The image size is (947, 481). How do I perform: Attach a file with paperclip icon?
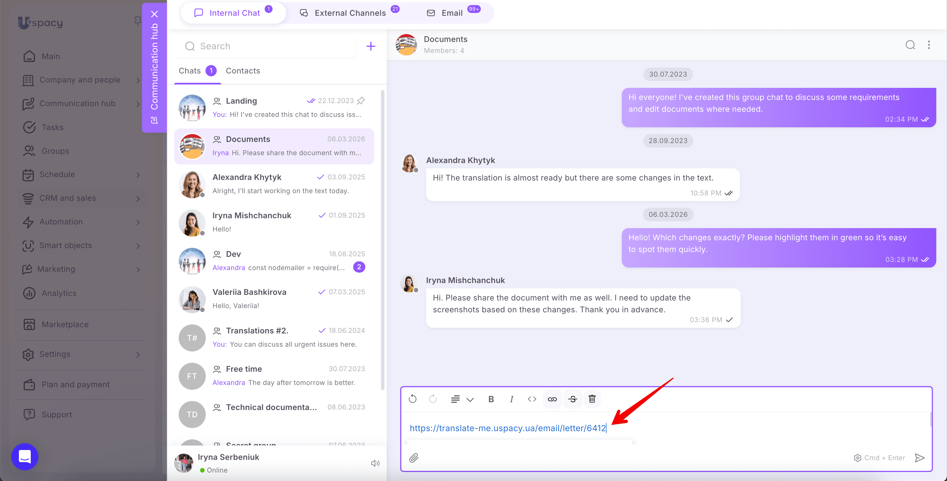[x=413, y=458]
